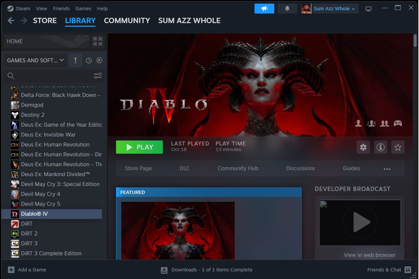
Task: Open the broadcast announcements speaker icon
Action: [x=264, y=8]
